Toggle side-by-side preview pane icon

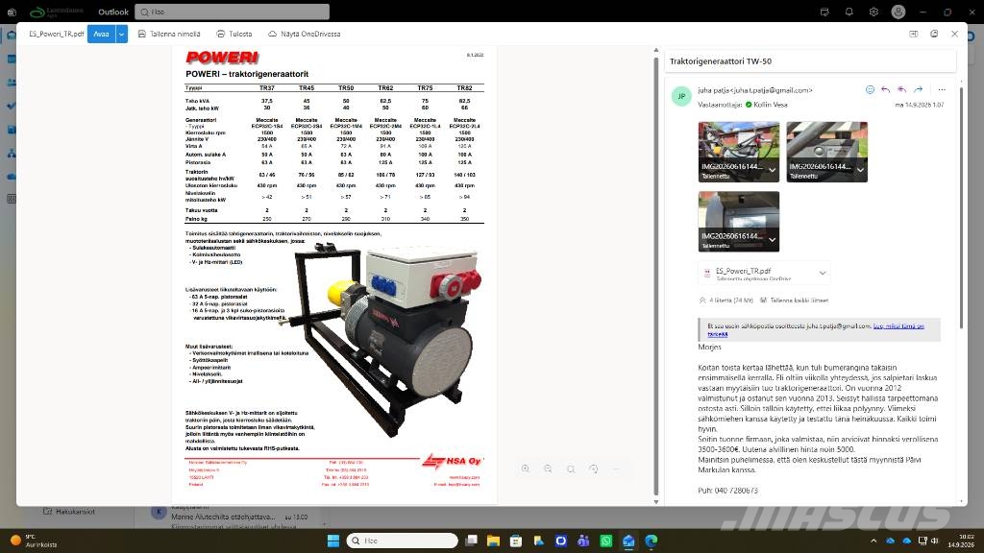[913, 34]
